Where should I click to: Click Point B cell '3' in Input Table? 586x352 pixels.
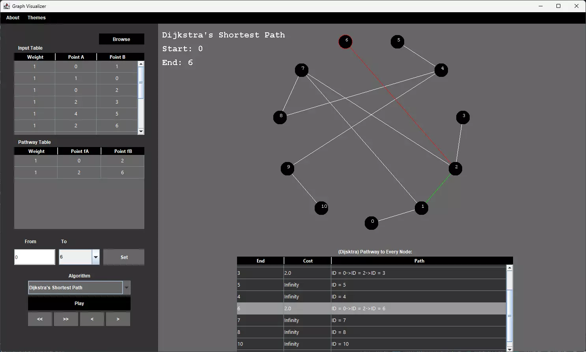point(117,102)
